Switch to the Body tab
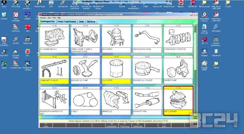The image size is (244, 134). [82, 22]
